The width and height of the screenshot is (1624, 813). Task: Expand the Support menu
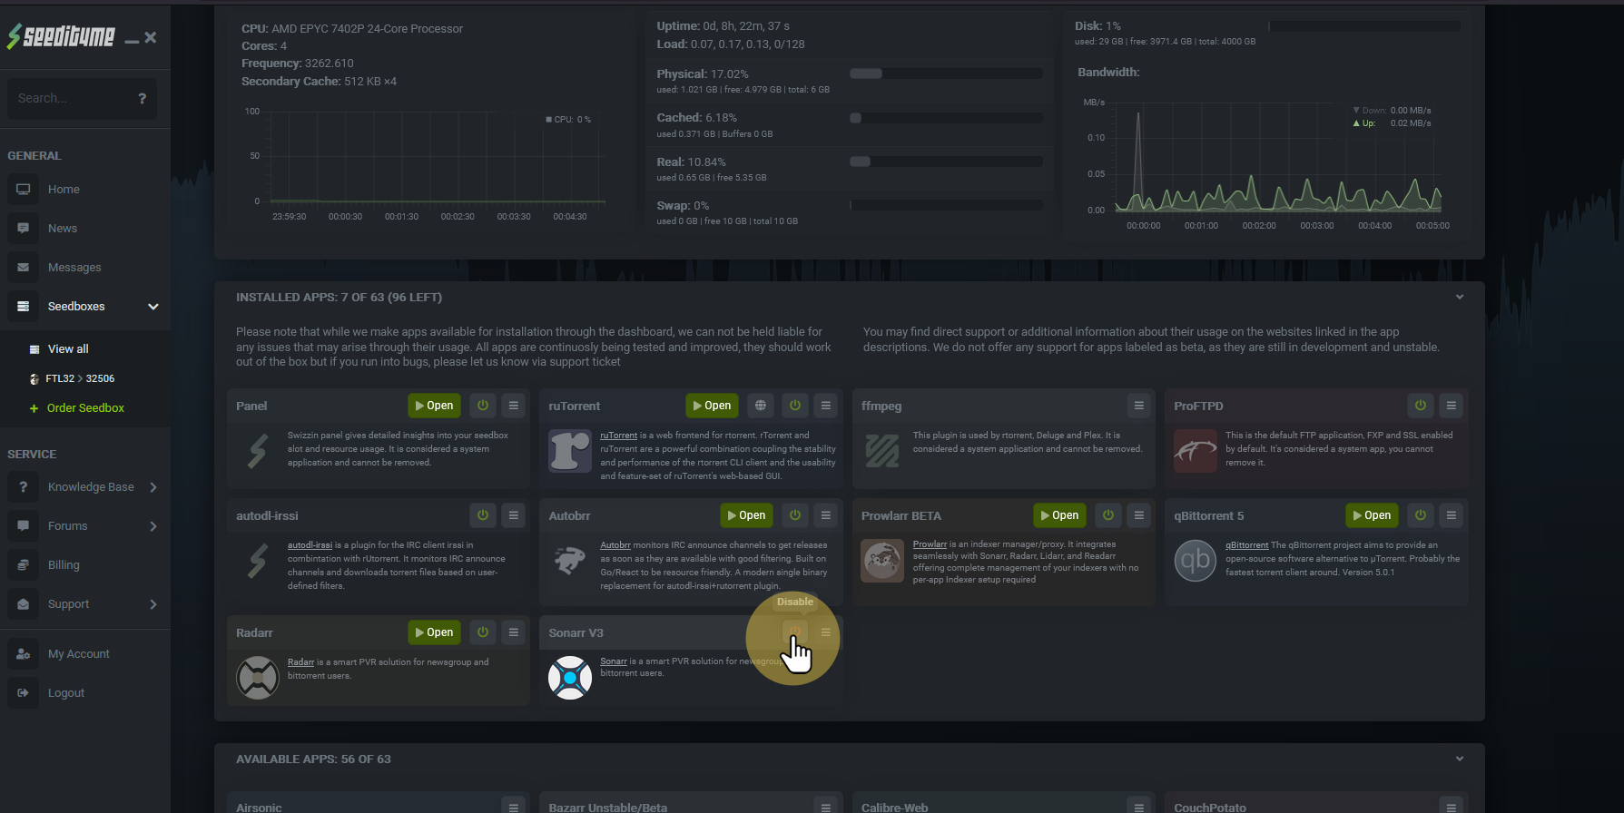(x=85, y=604)
